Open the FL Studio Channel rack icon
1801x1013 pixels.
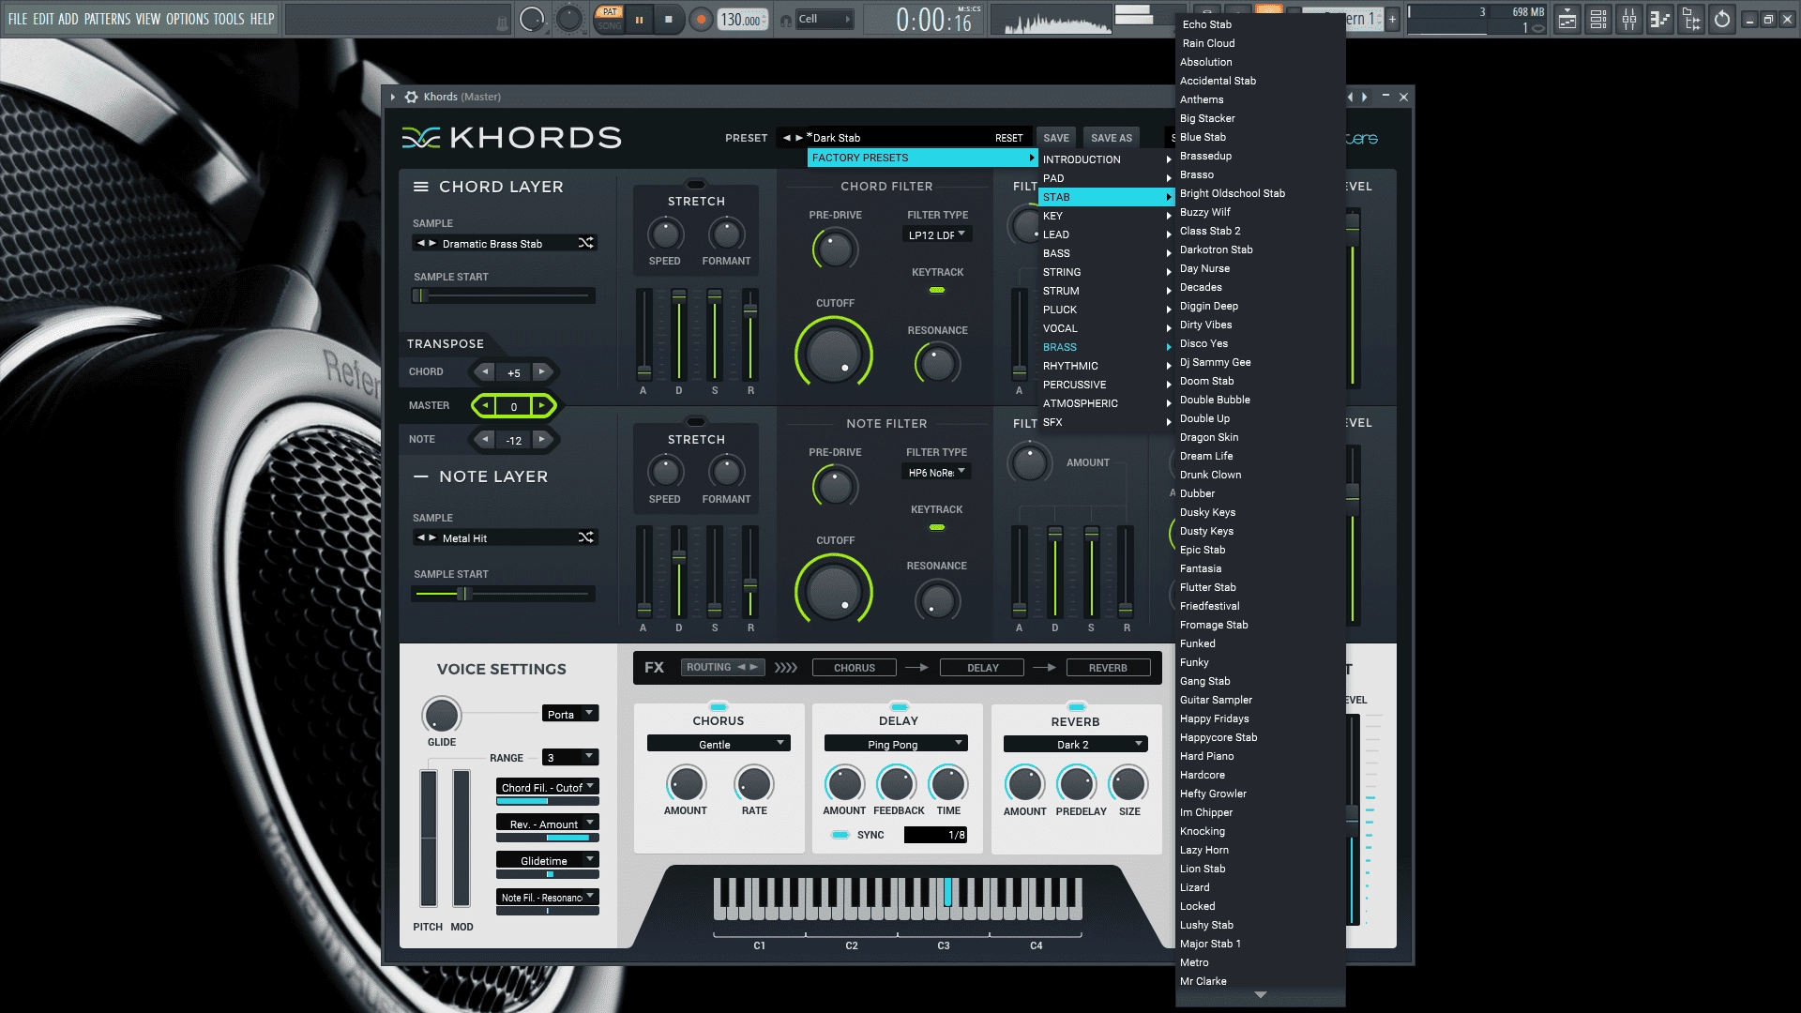pyautogui.click(x=1598, y=19)
